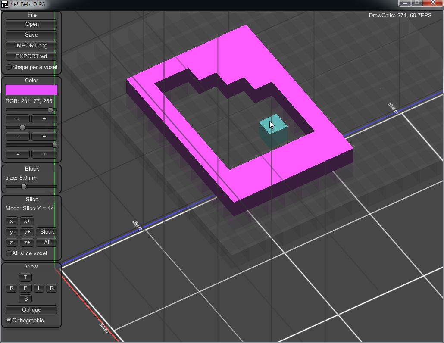Save the current voxel model
This screenshot has width=444, height=343.
click(31, 35)
